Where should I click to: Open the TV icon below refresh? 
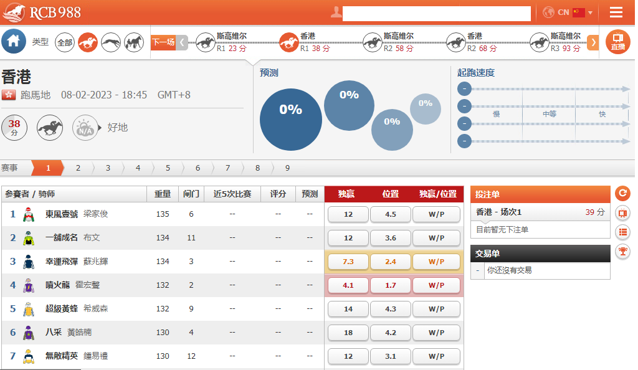(622, 213)
